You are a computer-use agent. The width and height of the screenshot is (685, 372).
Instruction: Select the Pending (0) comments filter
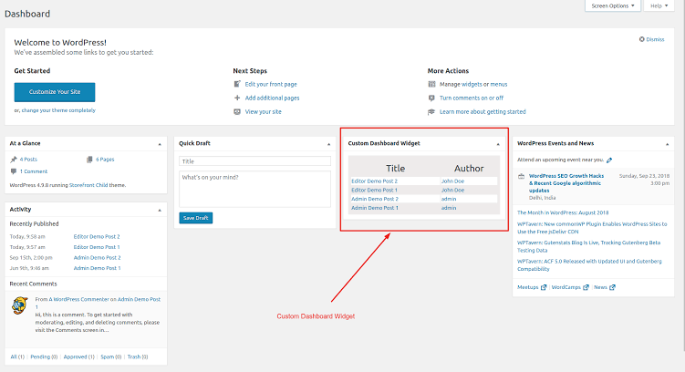(x=44, y=356)
